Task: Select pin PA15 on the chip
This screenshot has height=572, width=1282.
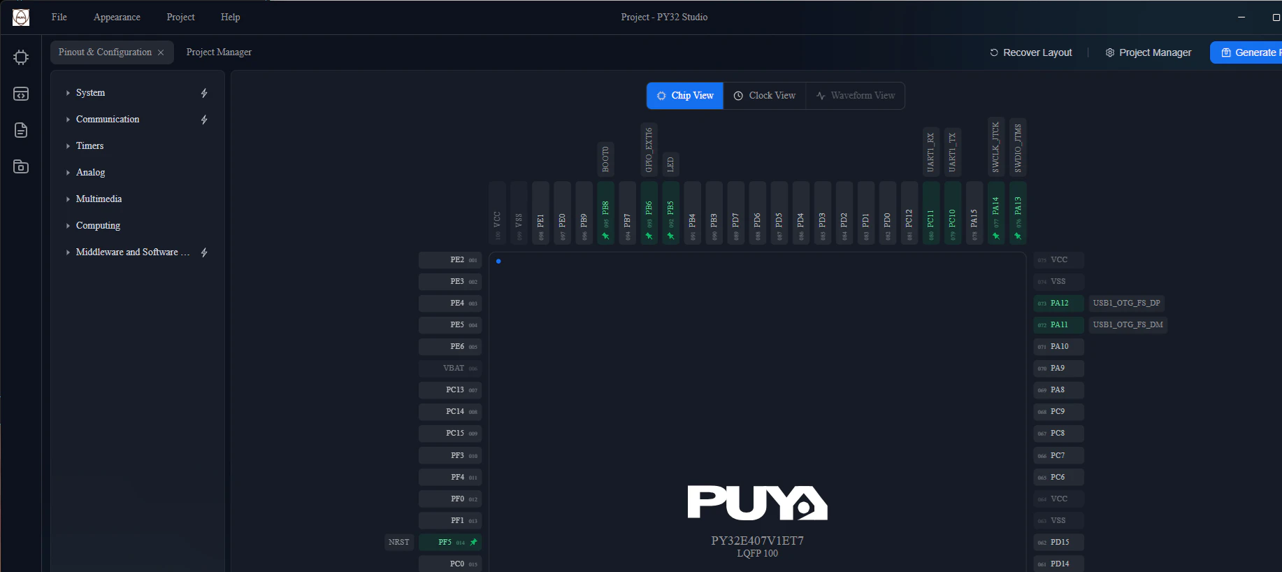Action: pyautogui.click(x=974, y=213)
